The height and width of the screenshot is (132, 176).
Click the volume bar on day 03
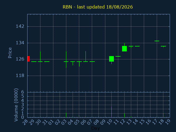click(x=66, y=115)
